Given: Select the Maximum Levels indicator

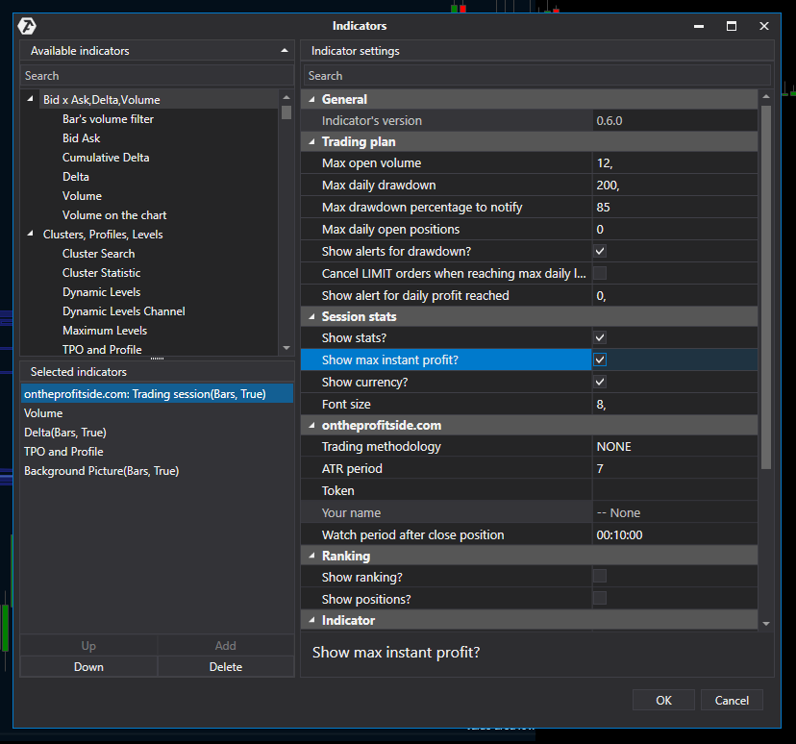Looking at the screenshot, I should 105,331.
